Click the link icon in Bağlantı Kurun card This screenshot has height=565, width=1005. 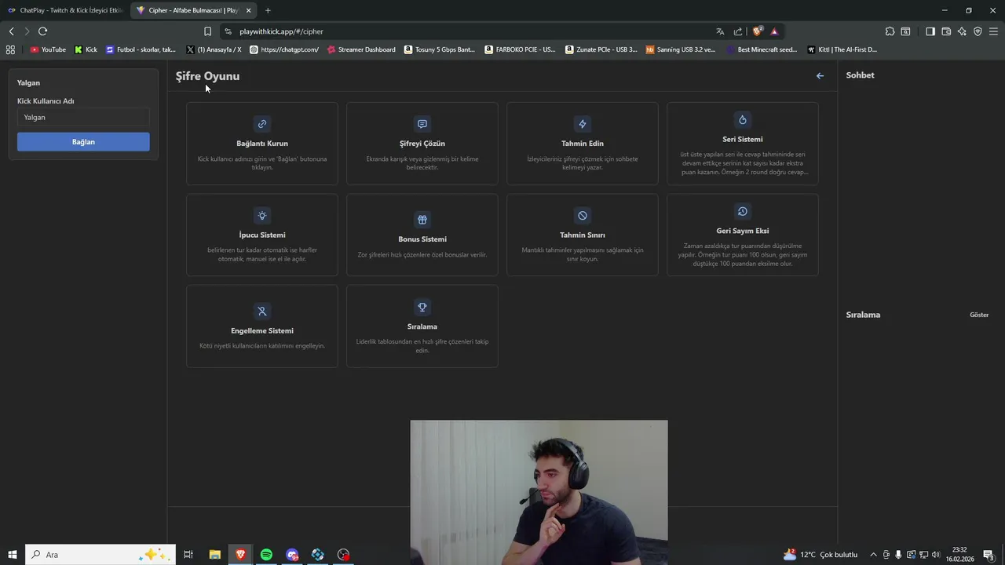[x=262, y=124]
